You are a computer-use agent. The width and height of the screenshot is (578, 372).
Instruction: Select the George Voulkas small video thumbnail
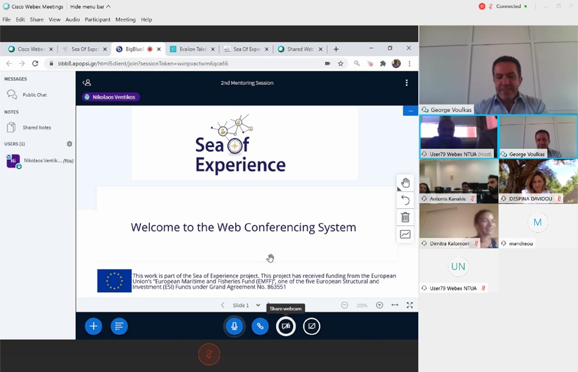click(538, 137)
